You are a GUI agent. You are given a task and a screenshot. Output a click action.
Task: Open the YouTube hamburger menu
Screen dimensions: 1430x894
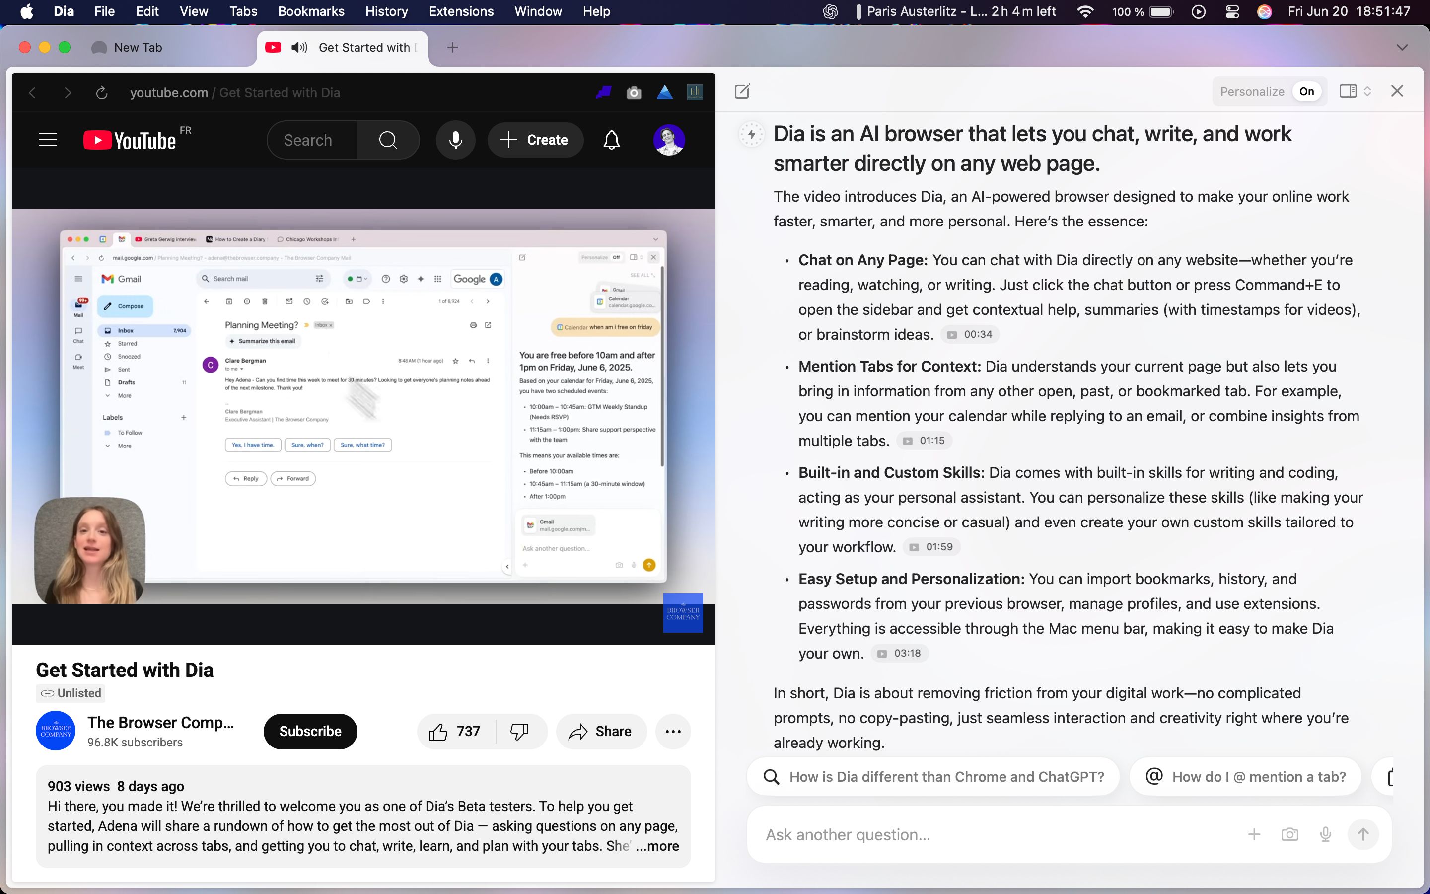click(48, 140)
